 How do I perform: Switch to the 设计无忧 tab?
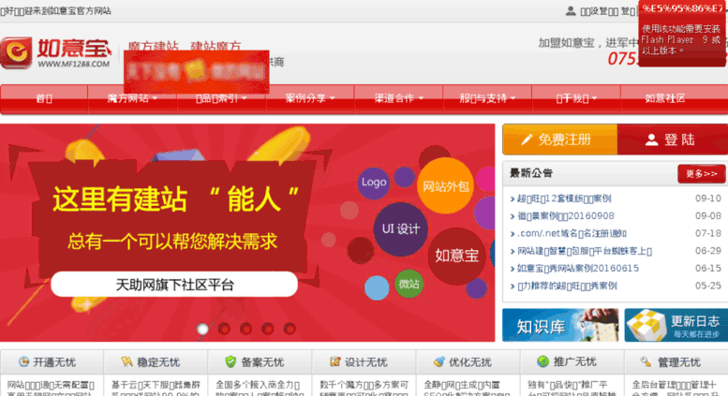[364, 361]
